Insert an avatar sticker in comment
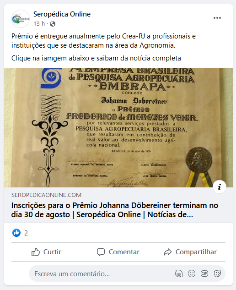This screenshot has width=236, height=290. (179, 274)
